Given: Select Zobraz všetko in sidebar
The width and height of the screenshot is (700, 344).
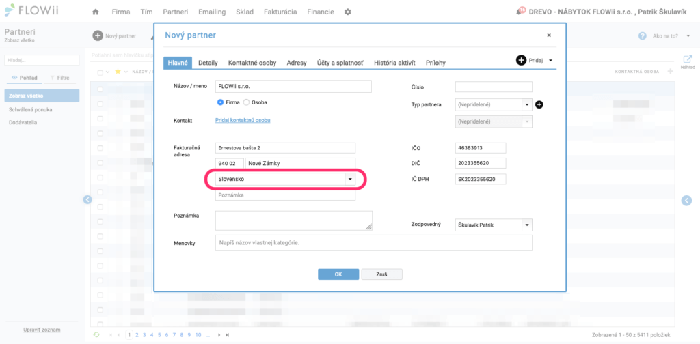Looking at the screenshot, I should 42,96.
